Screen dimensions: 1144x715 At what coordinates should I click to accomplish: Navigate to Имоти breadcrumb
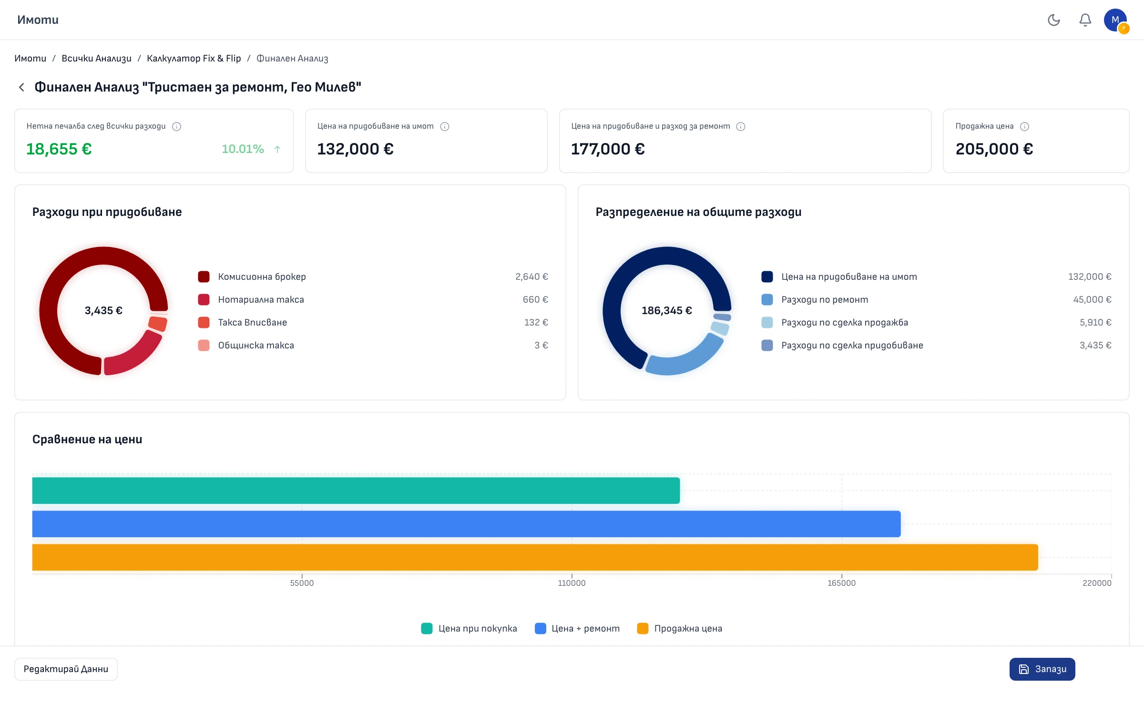[30, 58]
